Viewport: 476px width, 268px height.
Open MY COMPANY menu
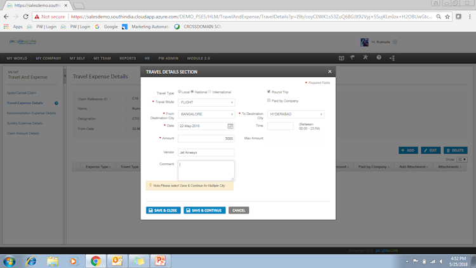coord(49,58)
